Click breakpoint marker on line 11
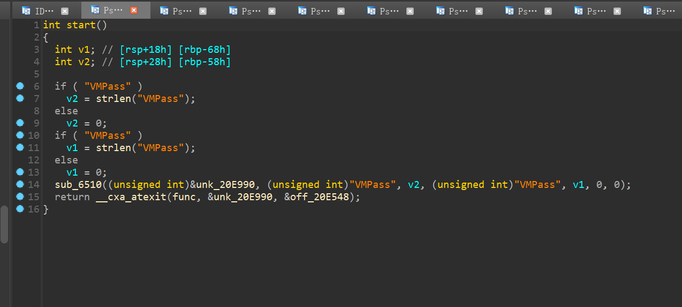This screenshot has height=307, width=682. [20, 147]
